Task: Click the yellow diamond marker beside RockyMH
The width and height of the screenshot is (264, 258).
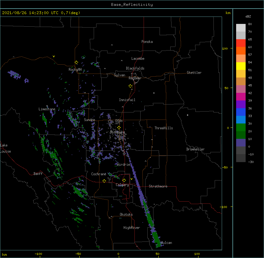Action: 76,63
